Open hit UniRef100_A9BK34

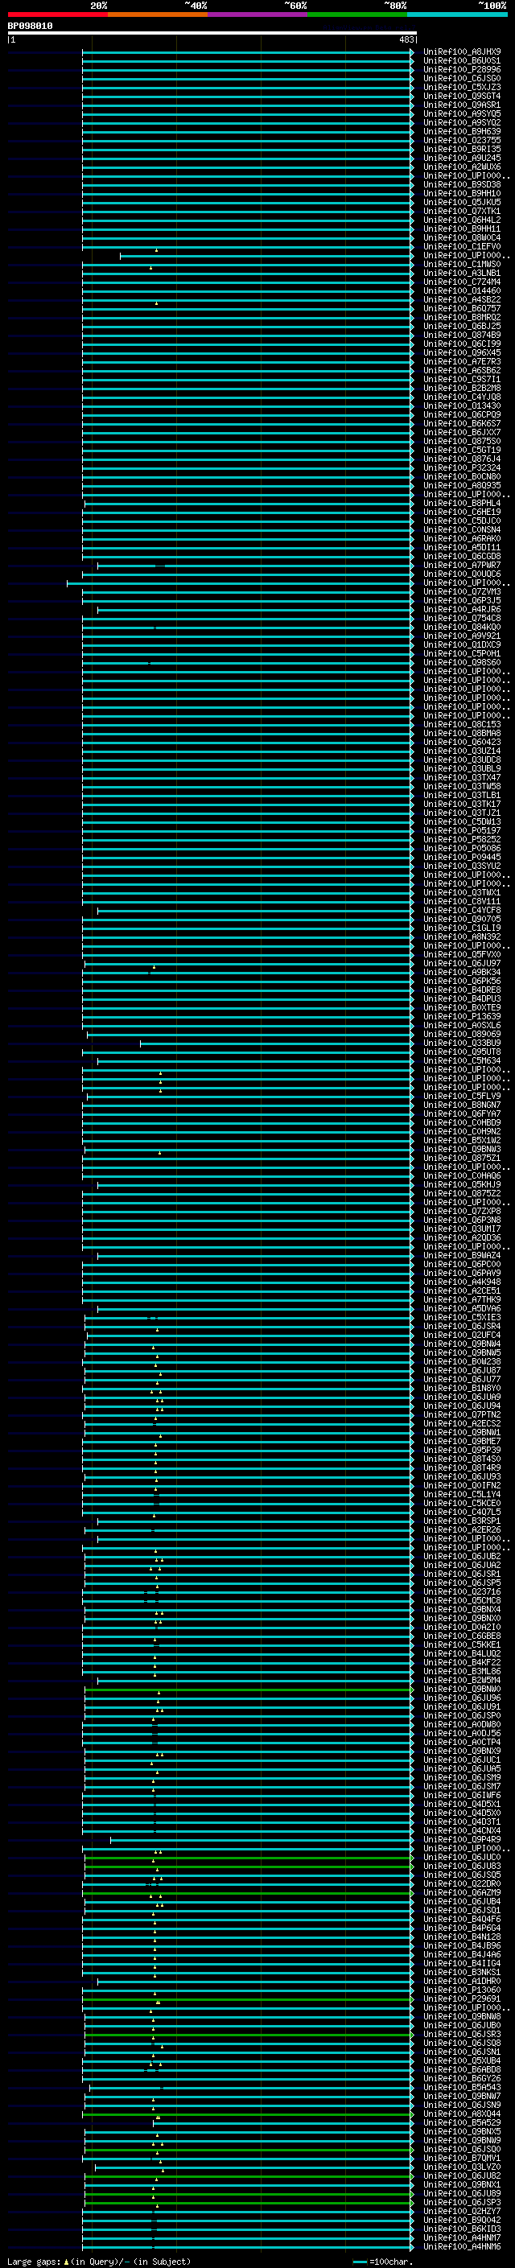(x=462, y=972)
